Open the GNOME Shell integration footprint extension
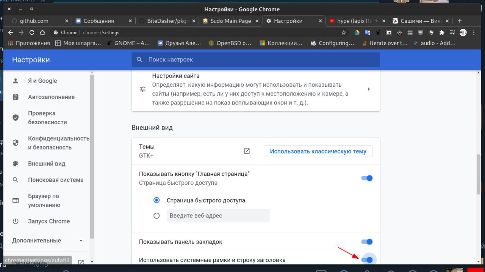The image size is (485, 272). pyautogui.click(x=378, y=33)
